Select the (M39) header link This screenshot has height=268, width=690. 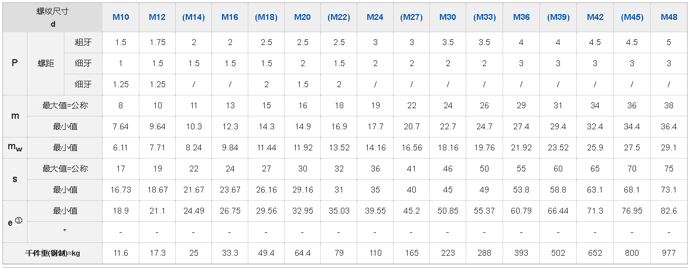(558, 18)
